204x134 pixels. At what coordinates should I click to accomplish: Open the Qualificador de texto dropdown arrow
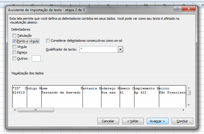(x=120, y=50)
